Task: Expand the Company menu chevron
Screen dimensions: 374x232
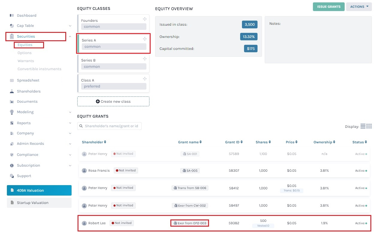Action: (70, 133)
